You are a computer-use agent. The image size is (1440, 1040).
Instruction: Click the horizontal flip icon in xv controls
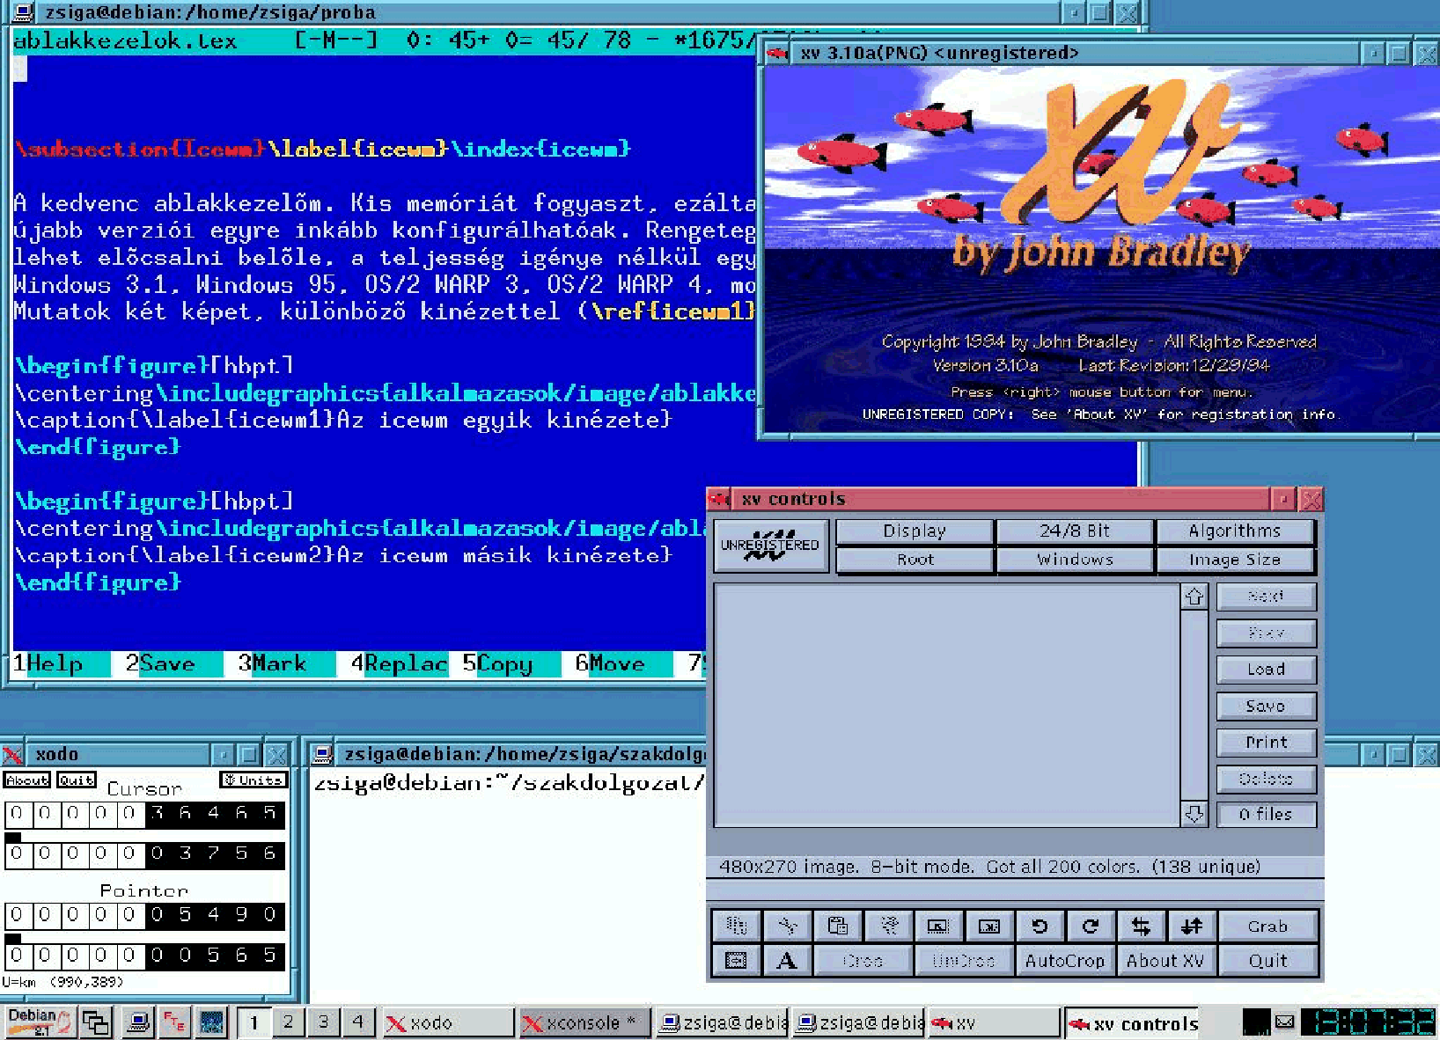coord(1142,926)
